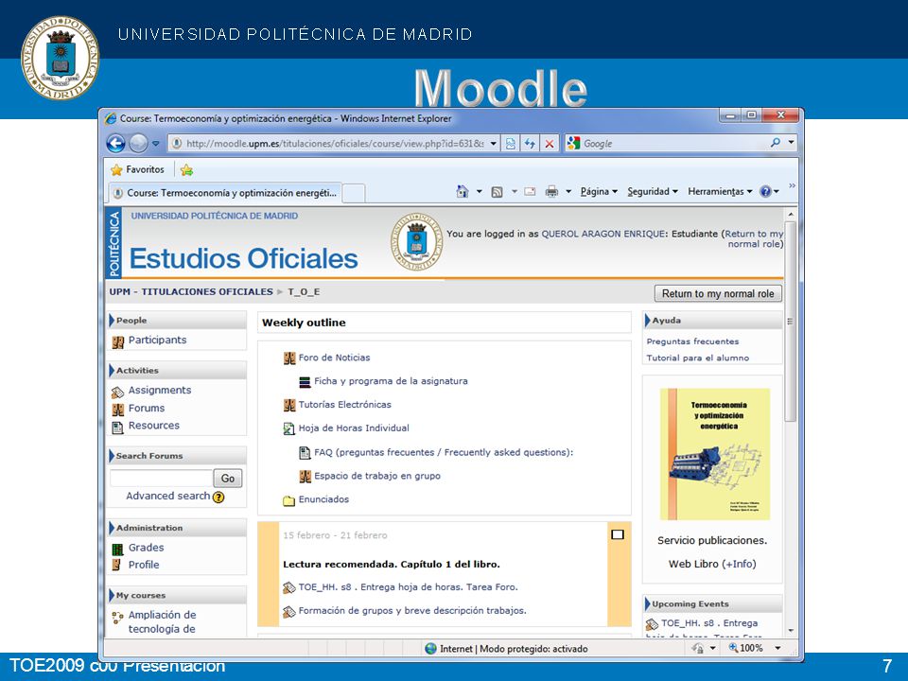The height and width of the screenshot is (681, 908).
Task: Click the Enunciados folder icon
Action: click(289, 500)
